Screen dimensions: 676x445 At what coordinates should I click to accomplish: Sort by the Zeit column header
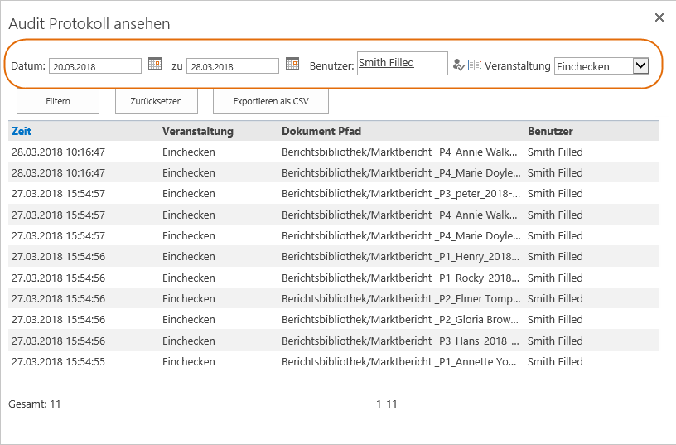pos(22,131)
